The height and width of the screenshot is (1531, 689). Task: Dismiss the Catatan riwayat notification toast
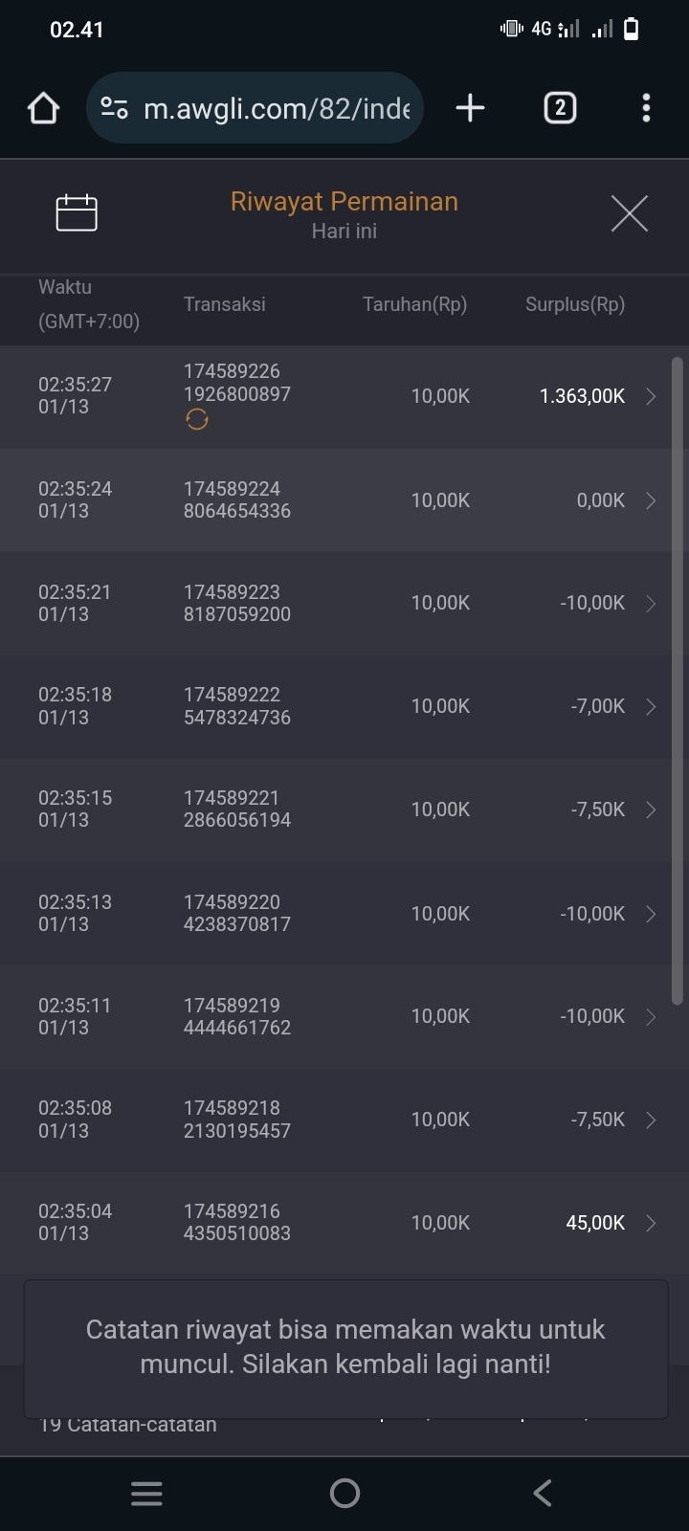[344, 1347]
